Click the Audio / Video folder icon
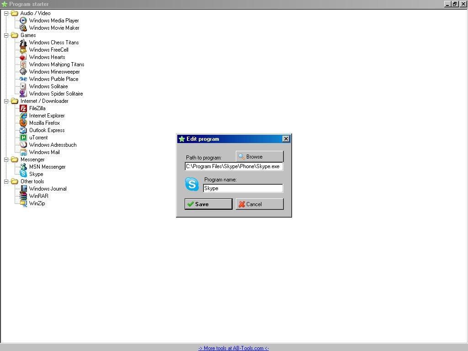This screenshot has height=351, width=468. [15, 13]
